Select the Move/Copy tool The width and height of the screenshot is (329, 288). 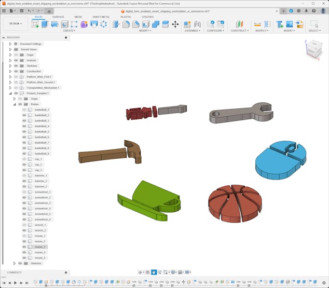point(175,24)
